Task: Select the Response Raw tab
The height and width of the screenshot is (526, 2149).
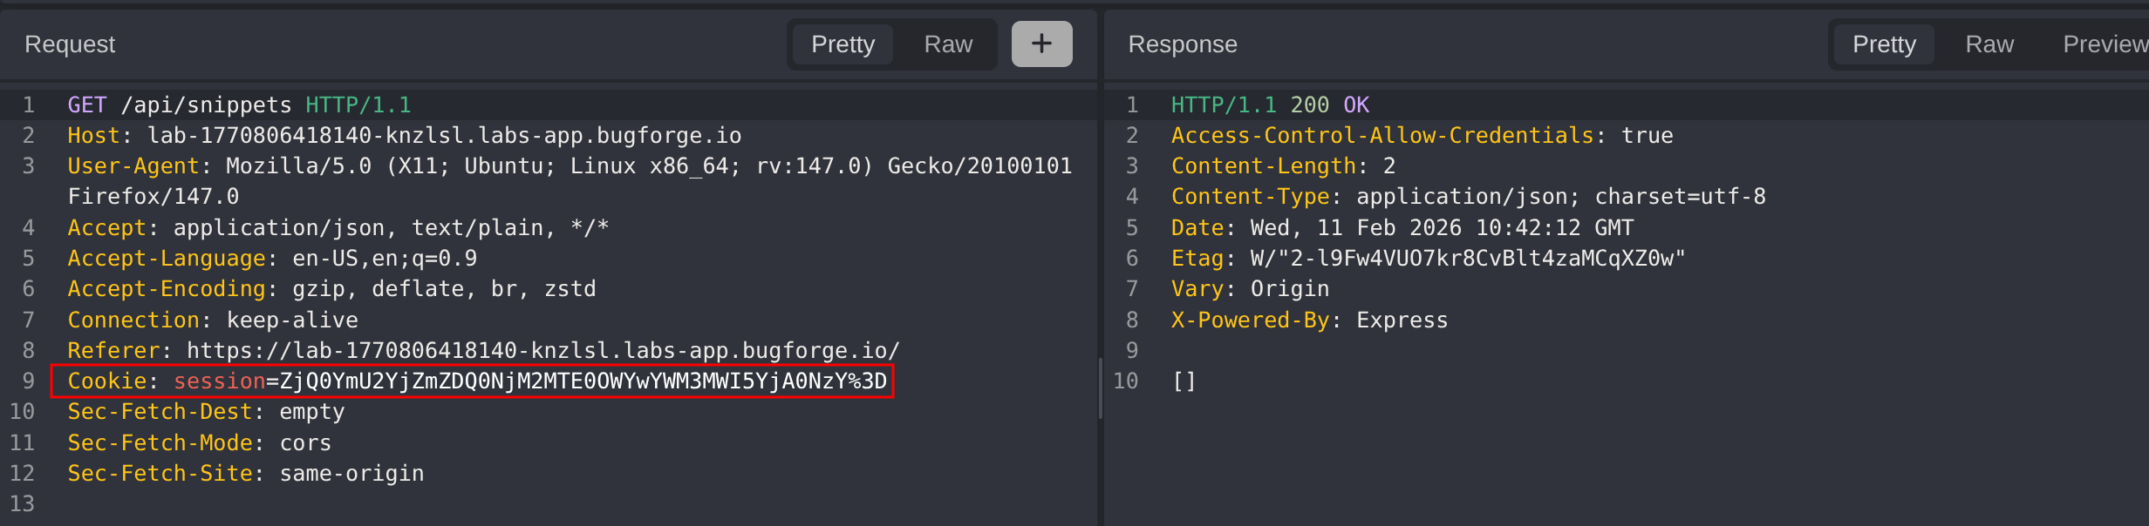Action: (1989, 44)
